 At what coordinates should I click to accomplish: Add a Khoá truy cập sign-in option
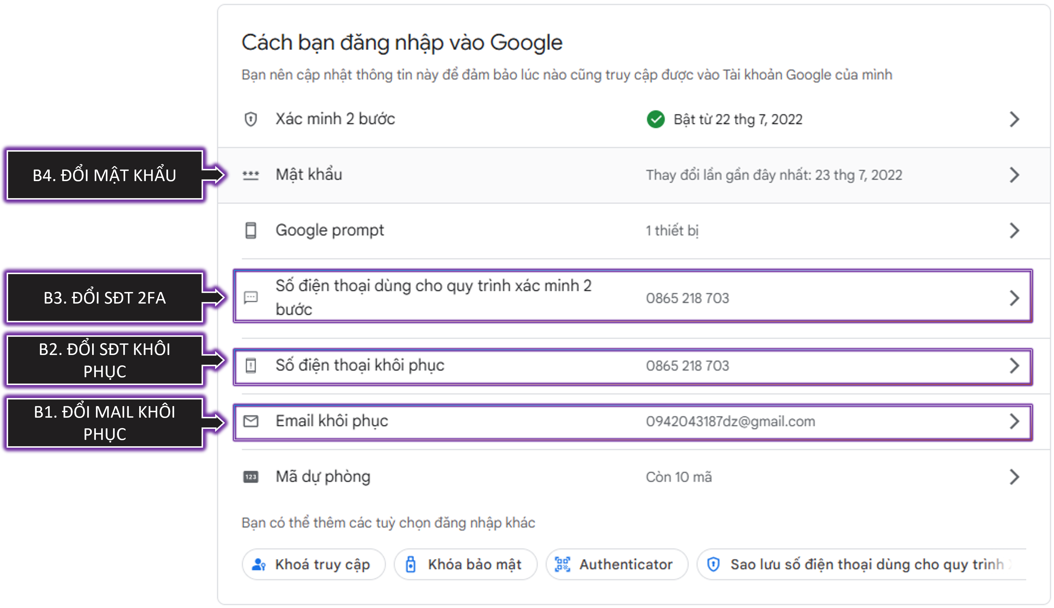pos(314,565)
